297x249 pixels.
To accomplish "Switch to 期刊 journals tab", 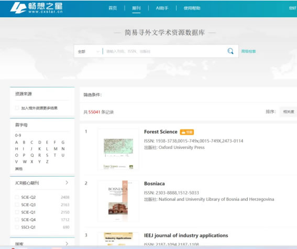I will tap(136, 8).
